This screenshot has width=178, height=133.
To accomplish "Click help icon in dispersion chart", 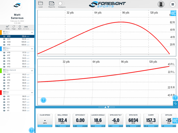I will coord(44,100).
